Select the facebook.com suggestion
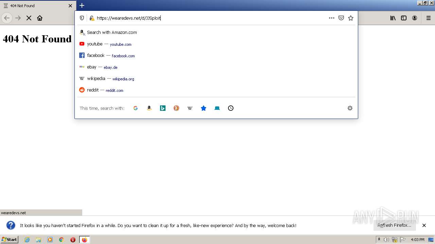 pyautogui.click(x=216, y=56)
